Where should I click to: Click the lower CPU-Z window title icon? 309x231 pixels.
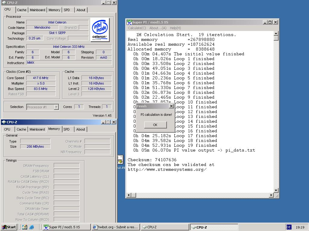pyautogui.click(x=4, y=122)
